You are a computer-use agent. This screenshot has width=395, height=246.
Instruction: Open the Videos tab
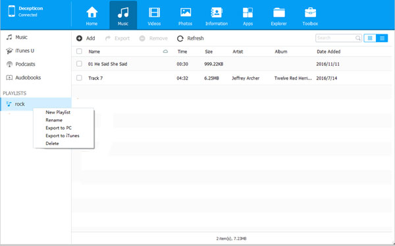click(154, 15)
